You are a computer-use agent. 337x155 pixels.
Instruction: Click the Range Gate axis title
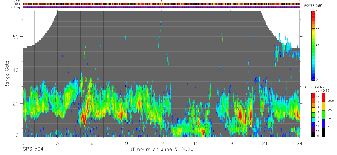(x=7, y=75)
